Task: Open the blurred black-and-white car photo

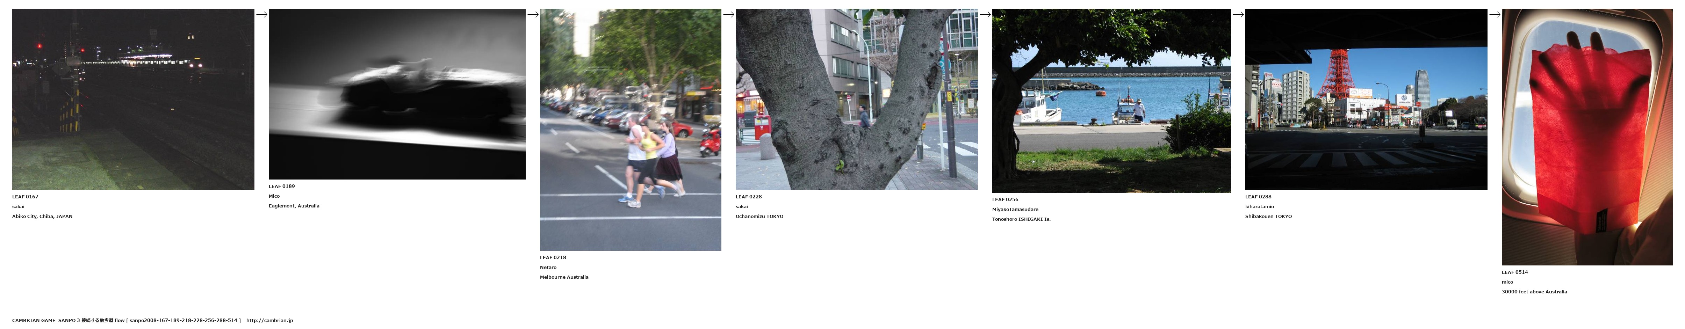Action: click(397, 94)
